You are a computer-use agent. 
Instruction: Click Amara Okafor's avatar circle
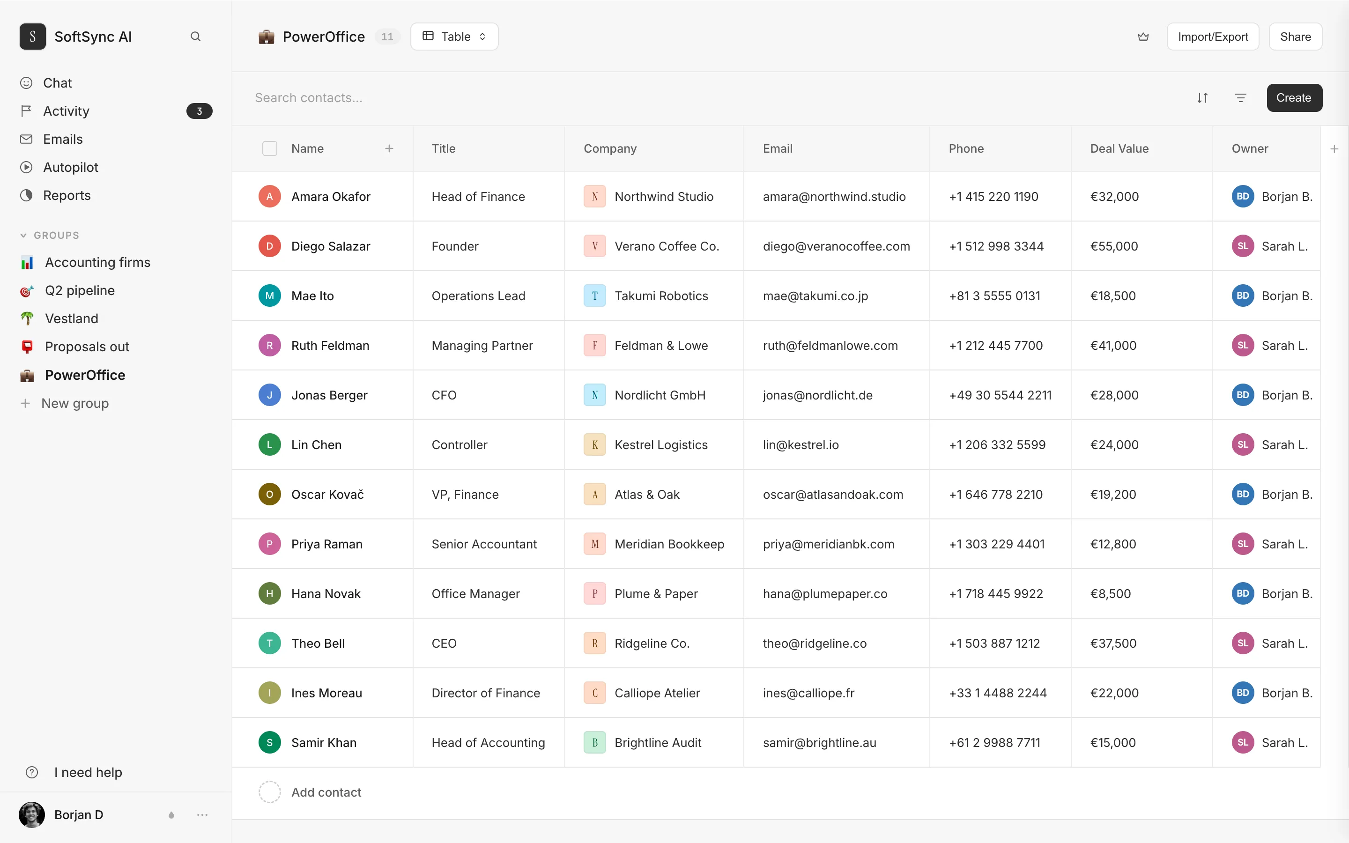click(270, 196)
